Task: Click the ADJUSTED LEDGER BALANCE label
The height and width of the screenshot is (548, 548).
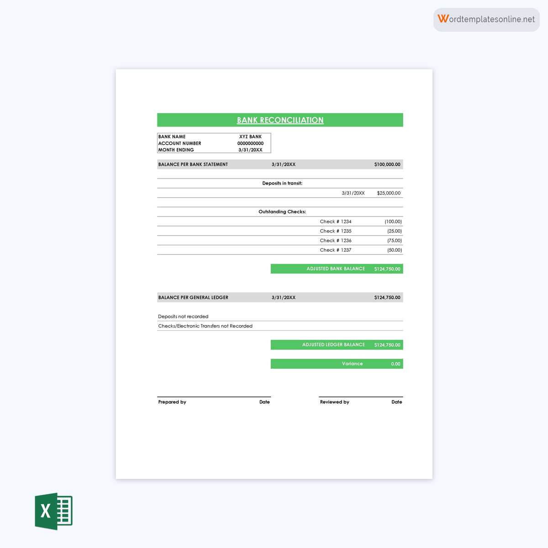Action: coord(333,345)
